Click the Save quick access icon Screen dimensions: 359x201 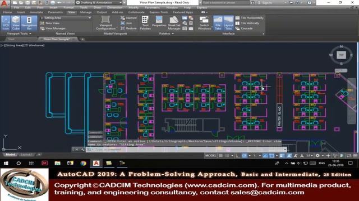pyautogui.click(x=27, y=3)
